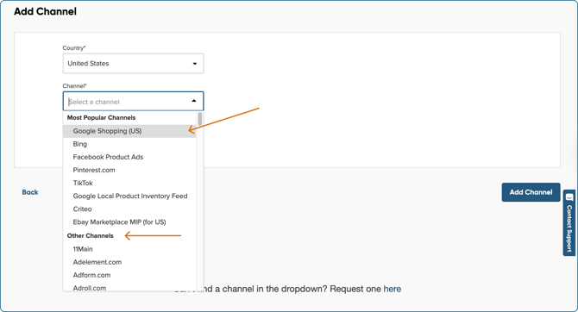Viewport: 578px width, 312px height.
Task: Go Back to previous page
Action: 30,192
